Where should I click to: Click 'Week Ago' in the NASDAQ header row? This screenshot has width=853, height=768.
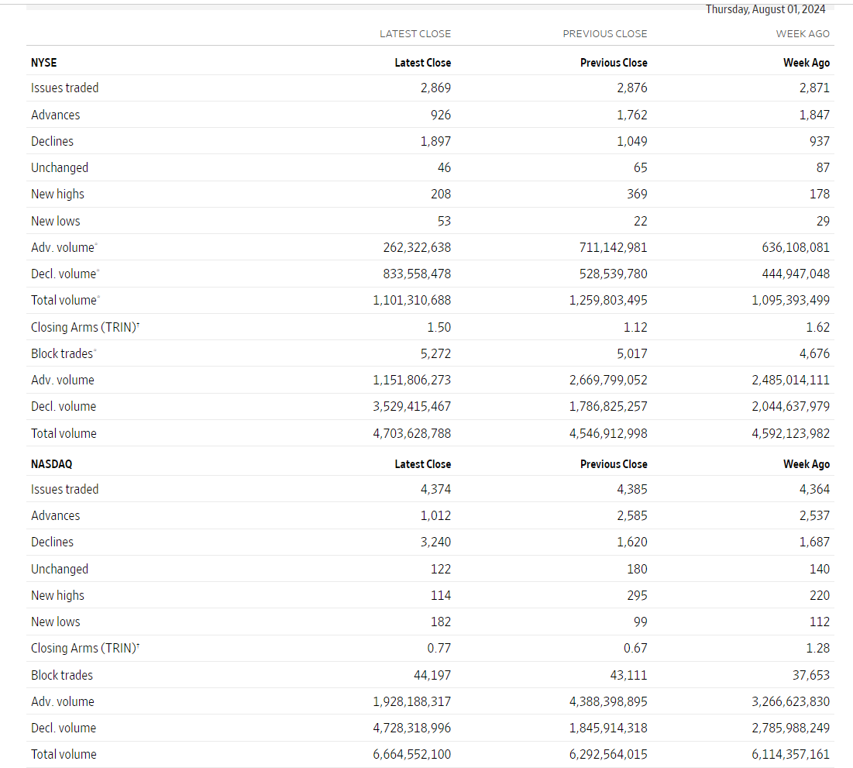point(807,464)
